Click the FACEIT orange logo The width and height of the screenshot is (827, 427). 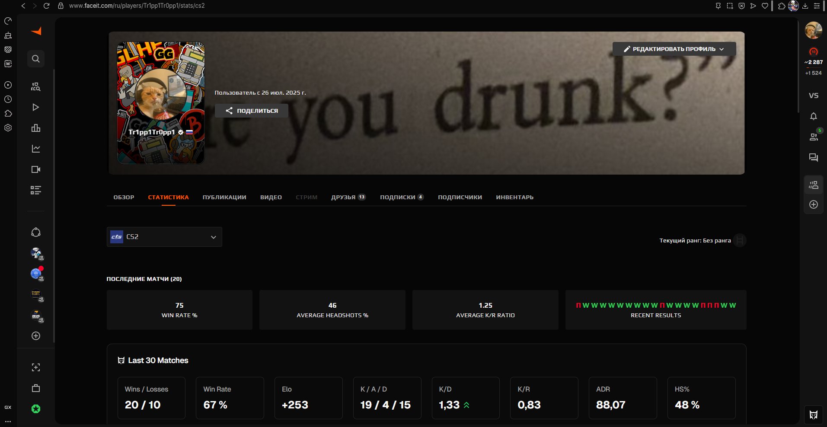(36, 31)
